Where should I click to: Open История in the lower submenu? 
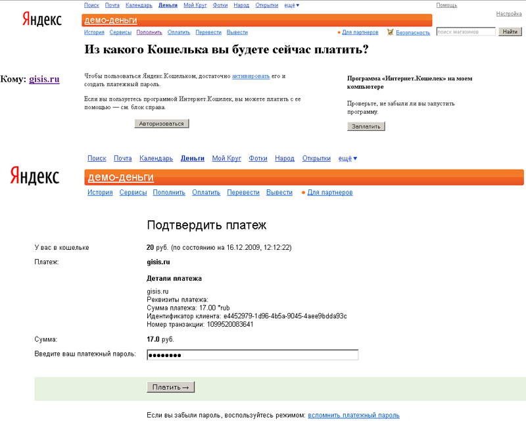point(100,193)
